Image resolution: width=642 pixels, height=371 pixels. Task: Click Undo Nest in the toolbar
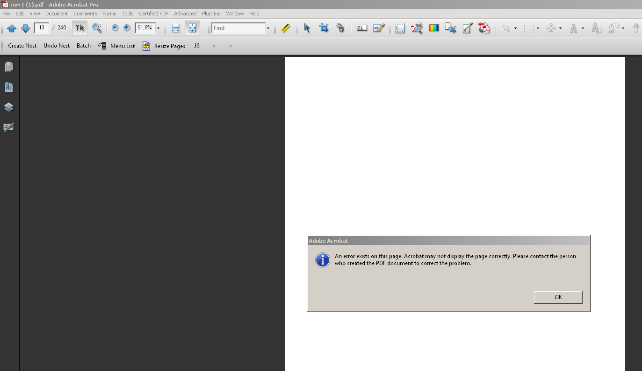[x=57, y=46]
